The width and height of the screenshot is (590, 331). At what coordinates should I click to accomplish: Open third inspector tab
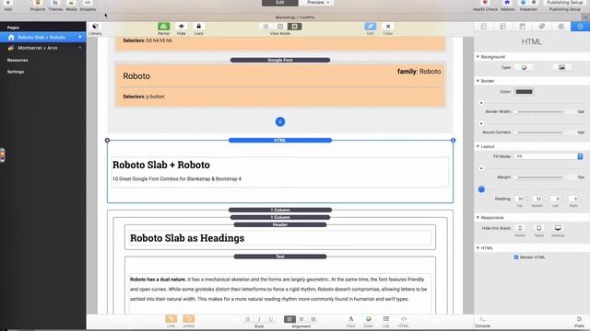tap(523, 27)
